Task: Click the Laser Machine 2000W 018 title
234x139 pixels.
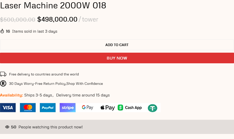Action: pos(53,6)
